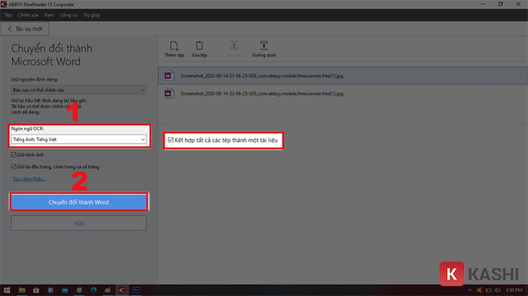The height and width of the screenshot is (296, 528).
Task: Open the Công cụ menu
Action: 68,15
